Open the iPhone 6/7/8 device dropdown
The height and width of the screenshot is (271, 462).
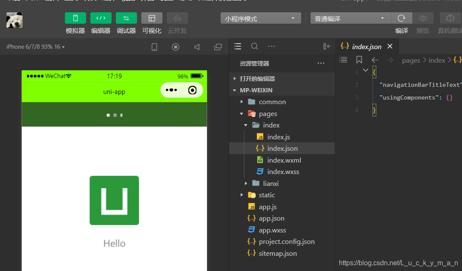point(35,47)
